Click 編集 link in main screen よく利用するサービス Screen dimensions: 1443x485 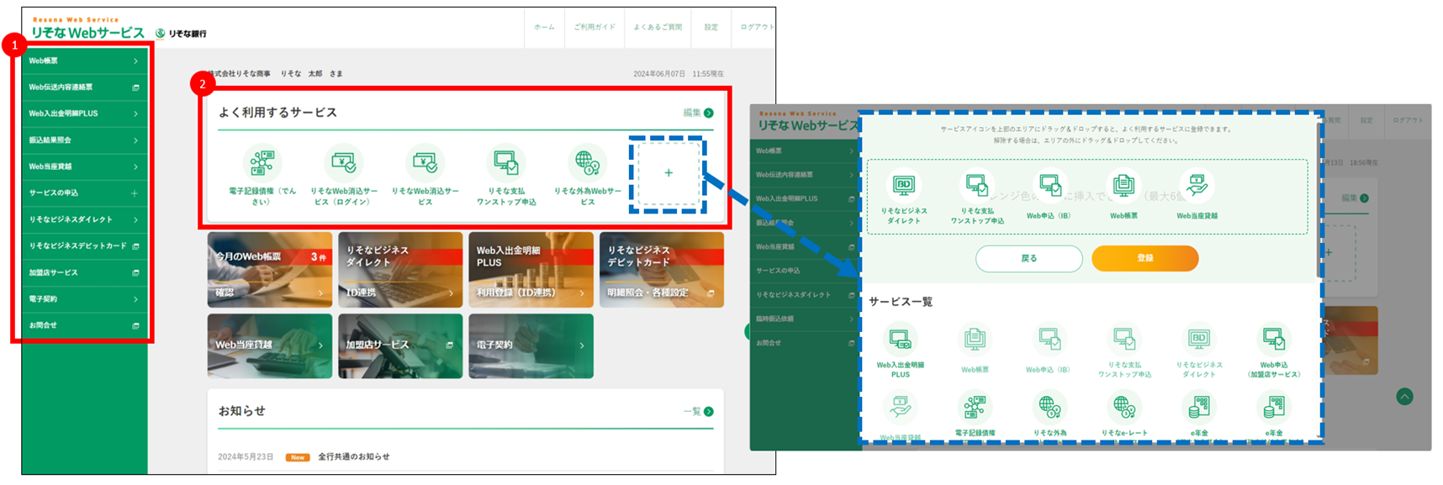tap(698, 113)
